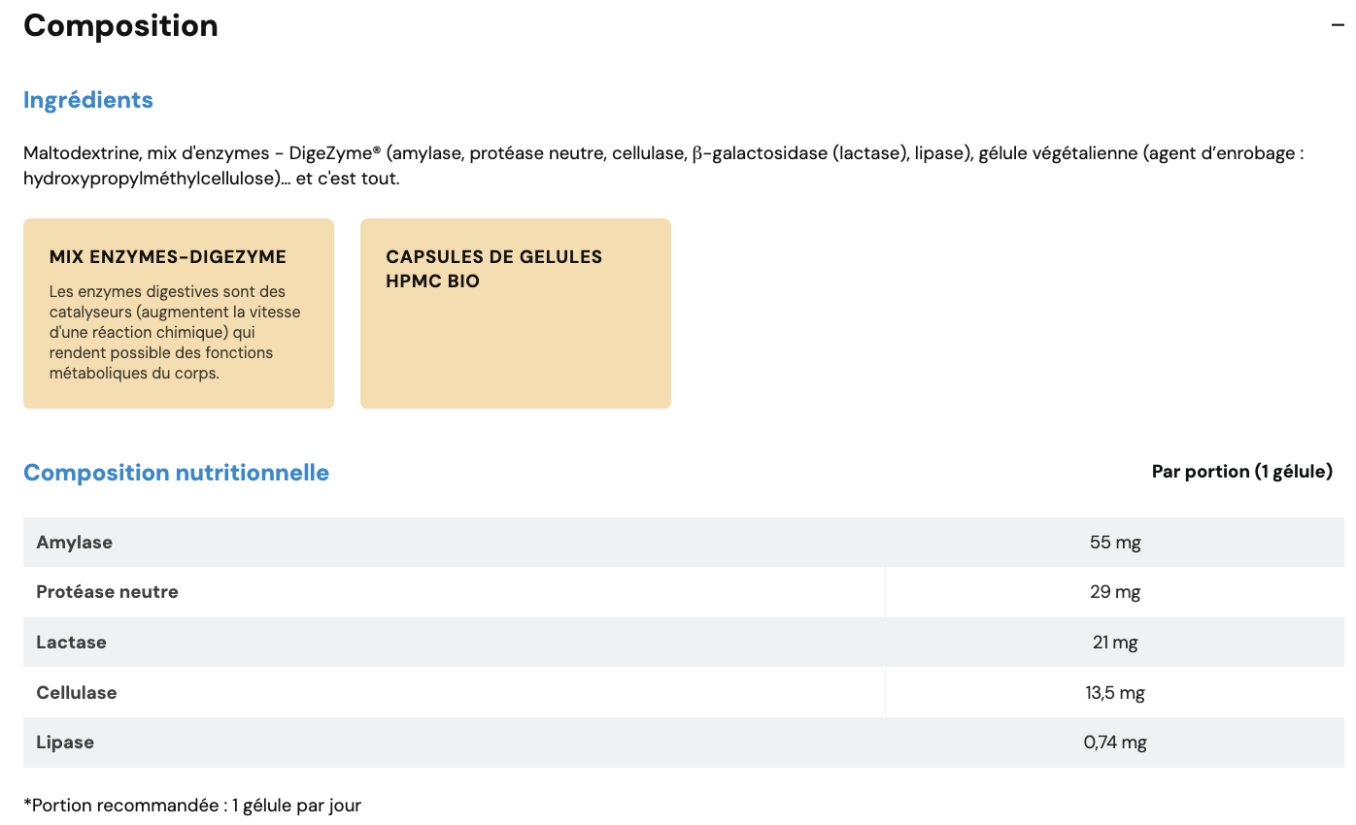Select the Cellulase row label
This screenshot has width=1356, height=825.
(77, 693)
